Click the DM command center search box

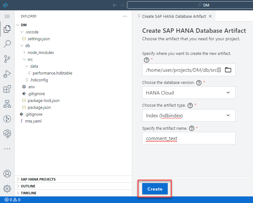[190, 5]
